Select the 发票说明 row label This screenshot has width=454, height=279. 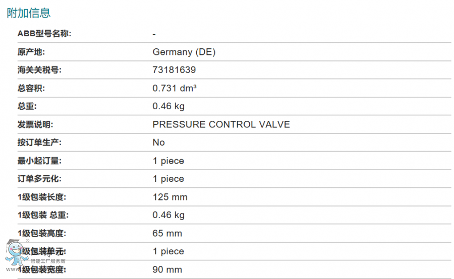click(35, 124)
